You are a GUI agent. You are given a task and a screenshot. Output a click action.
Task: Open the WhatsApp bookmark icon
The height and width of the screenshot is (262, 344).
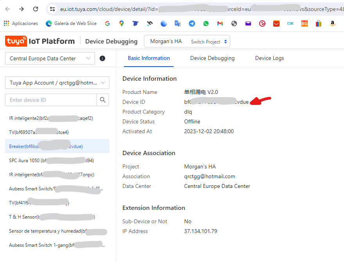(206, 23)
